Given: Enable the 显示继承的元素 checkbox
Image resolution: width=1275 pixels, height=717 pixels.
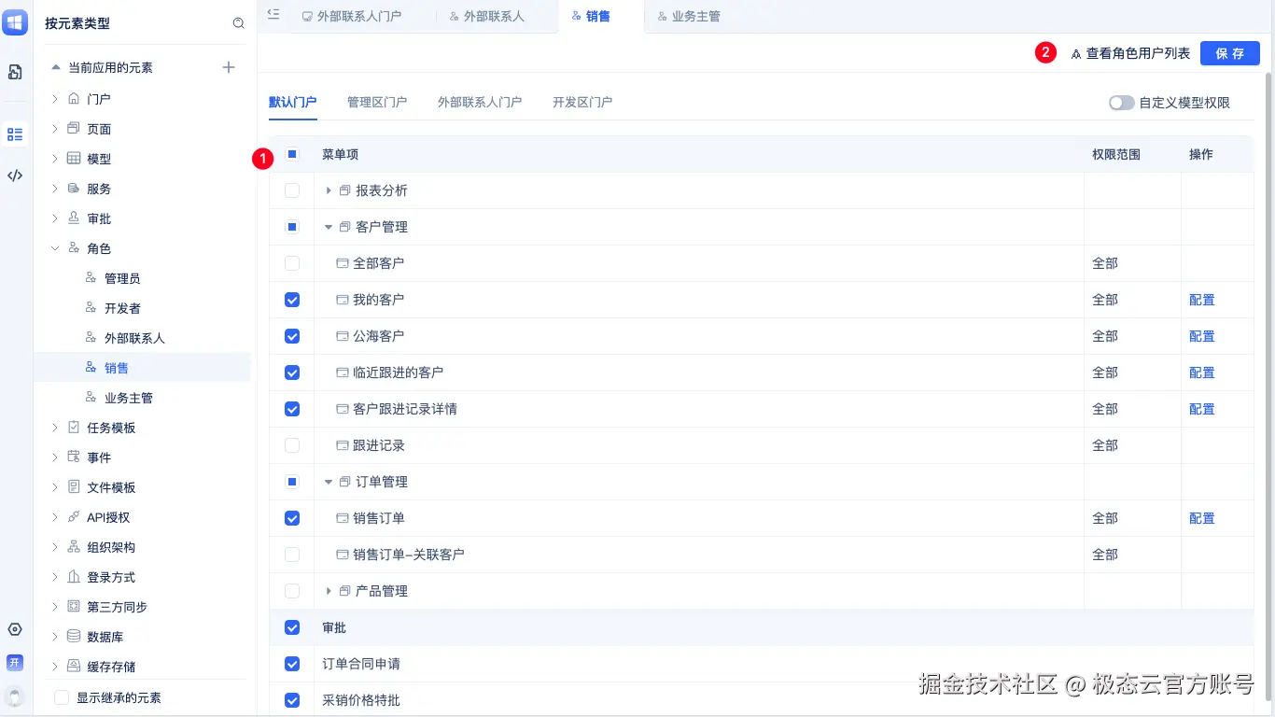Looking at the screenshot, I should pyautogui.click(x=63, y=697).
